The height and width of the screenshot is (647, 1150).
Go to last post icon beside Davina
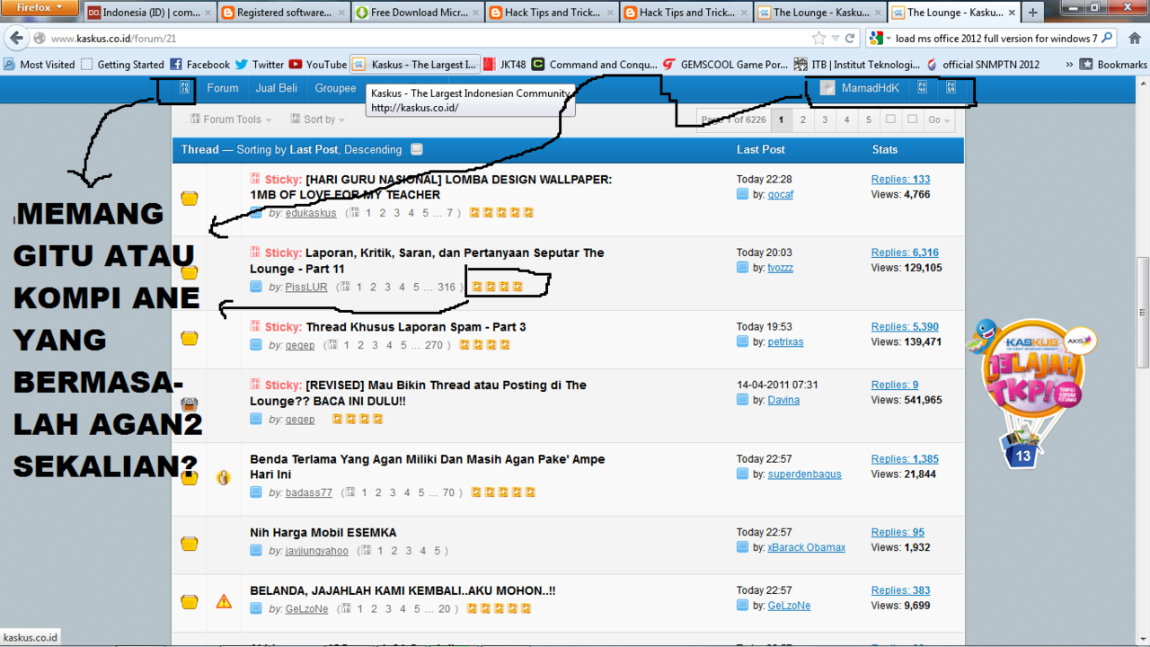742,400
